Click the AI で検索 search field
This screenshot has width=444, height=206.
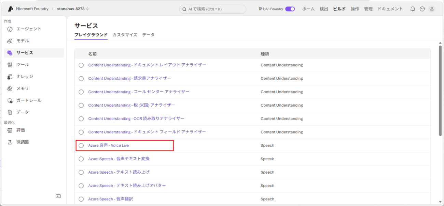point(212,9)
